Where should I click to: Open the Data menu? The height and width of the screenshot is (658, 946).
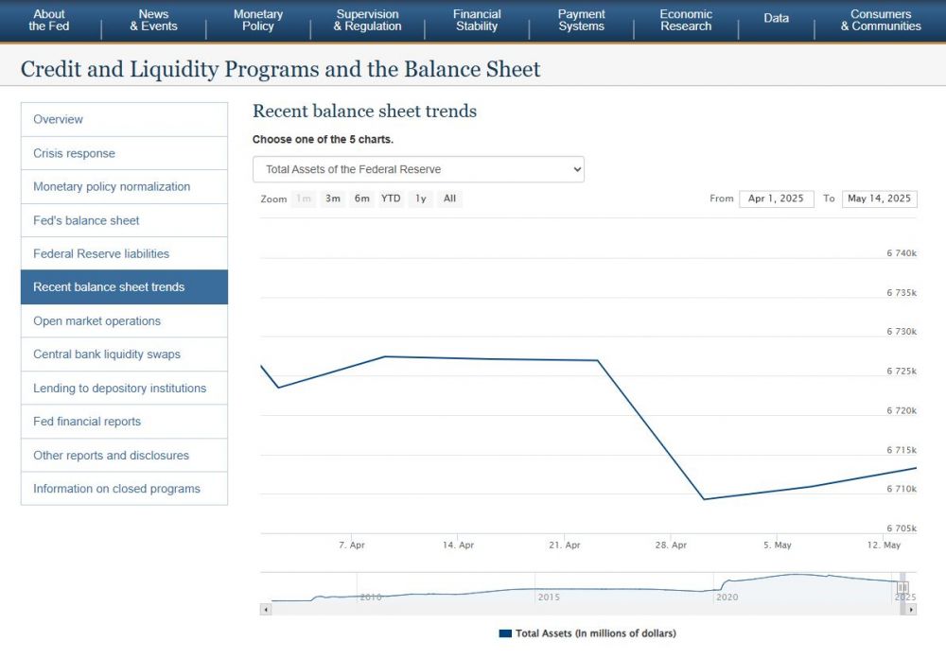776,19
